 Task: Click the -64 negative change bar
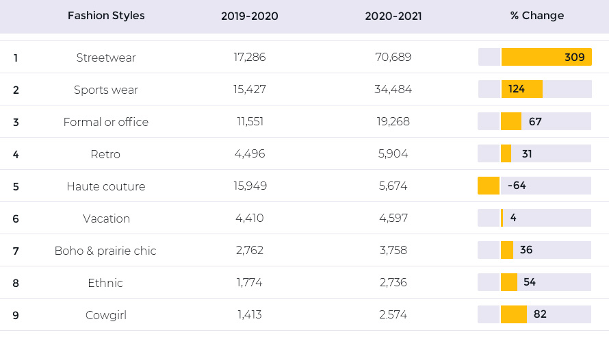pos(489,186)
